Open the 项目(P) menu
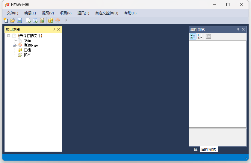 [x=66, y=13]
